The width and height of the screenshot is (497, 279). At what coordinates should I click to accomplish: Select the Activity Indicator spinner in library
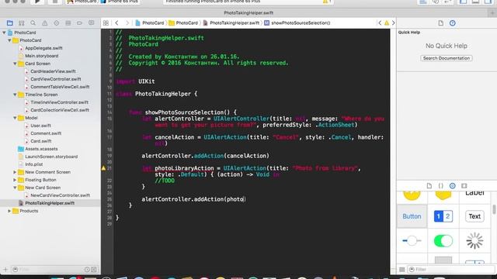(474, 241)
